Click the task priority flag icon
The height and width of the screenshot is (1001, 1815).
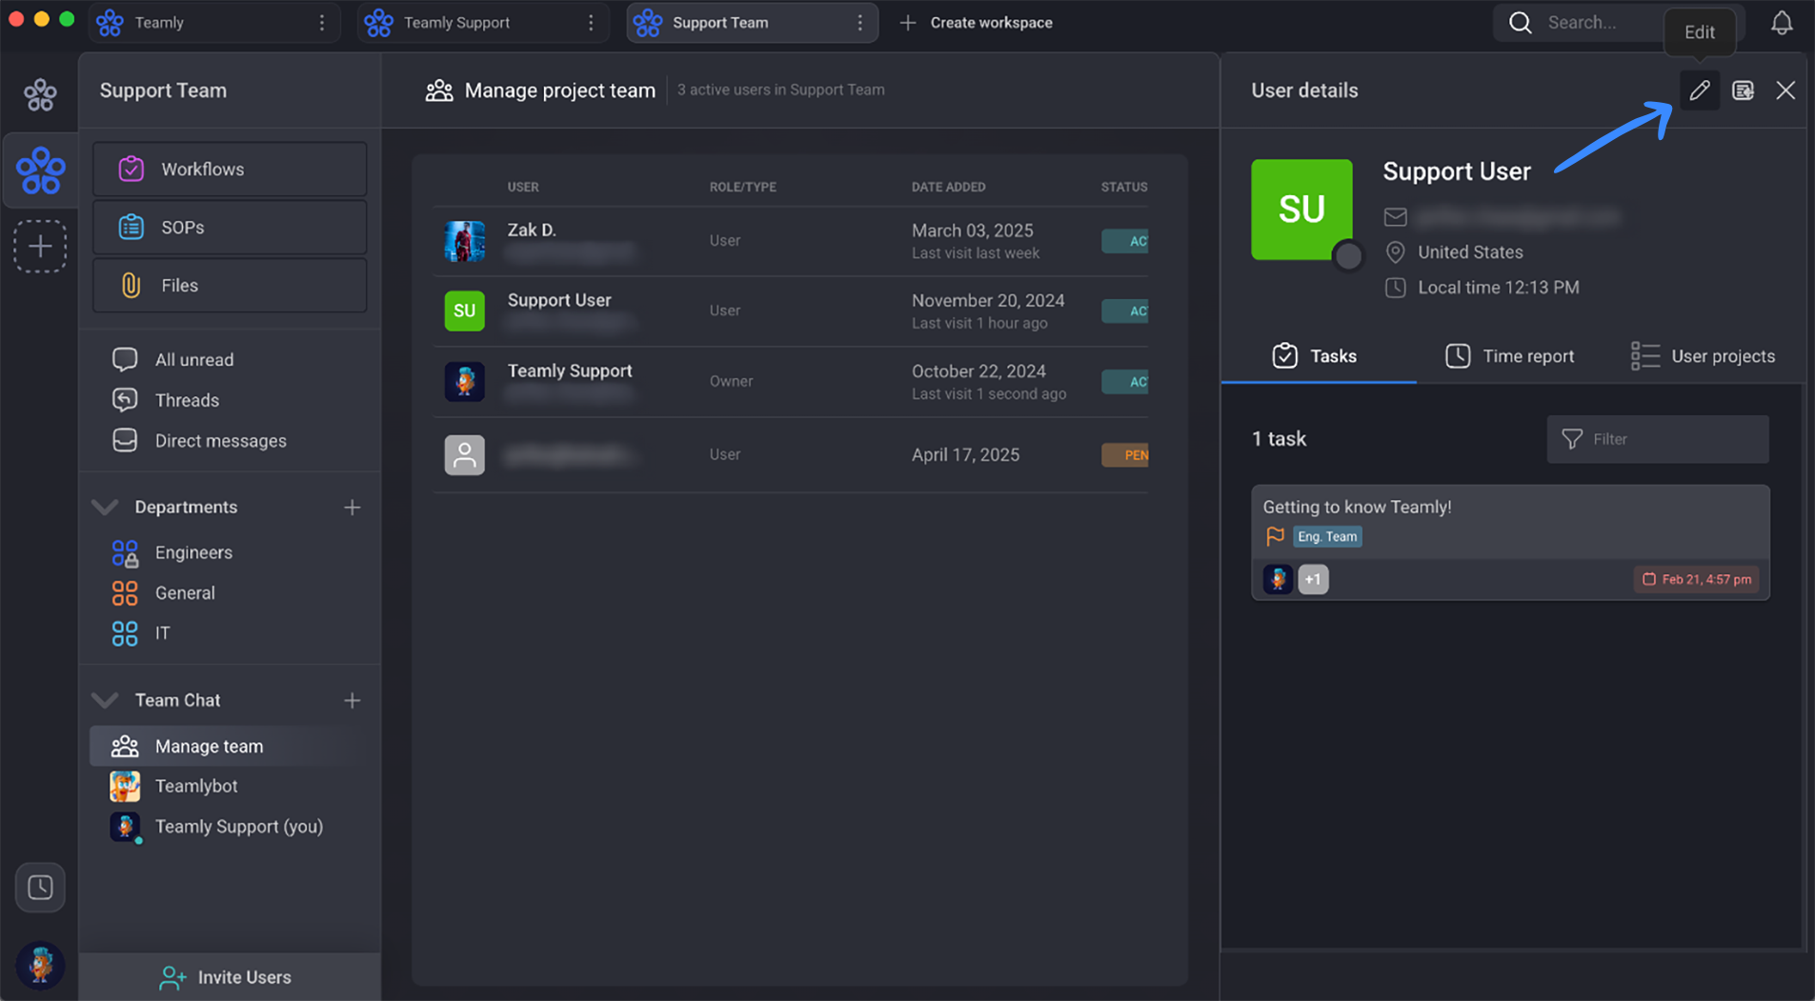[x=1275, y=537]
